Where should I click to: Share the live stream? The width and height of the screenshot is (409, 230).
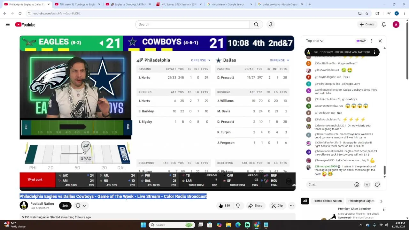point(255,206)
